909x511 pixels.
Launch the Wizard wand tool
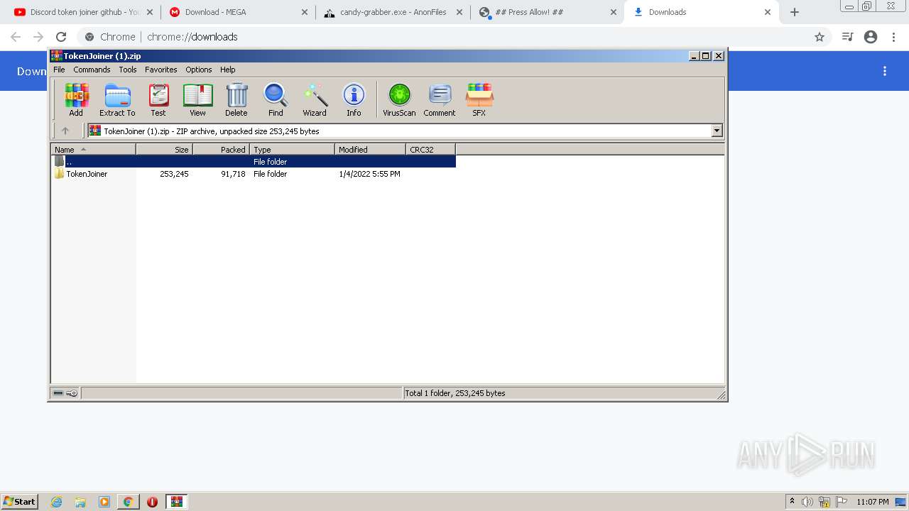pyautogui.click(x=315, y=99)
